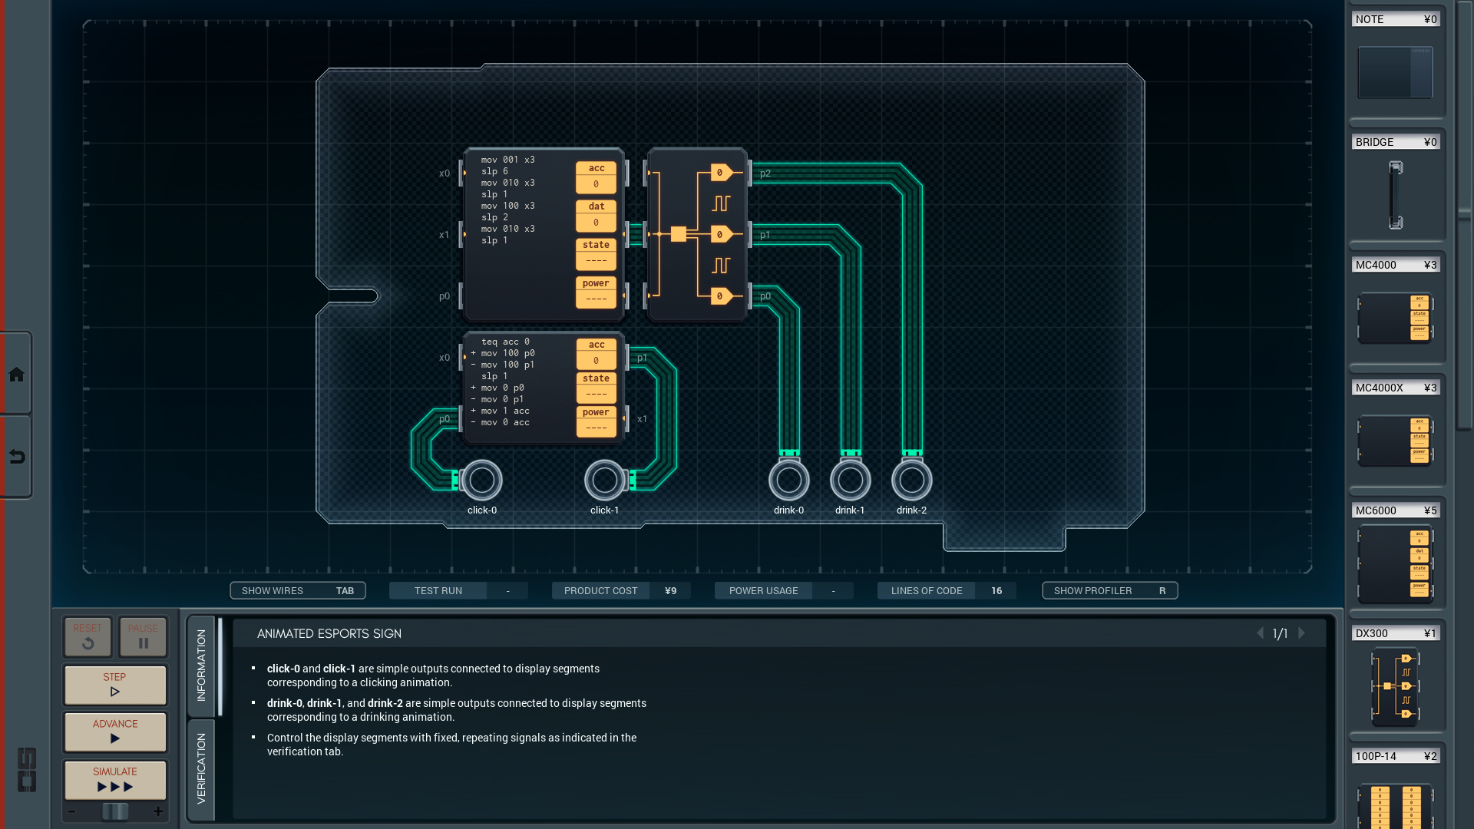Screen dimensions: 1474x829
Task: Click the top MC6000 state indicator
Action: click(597, 253)
